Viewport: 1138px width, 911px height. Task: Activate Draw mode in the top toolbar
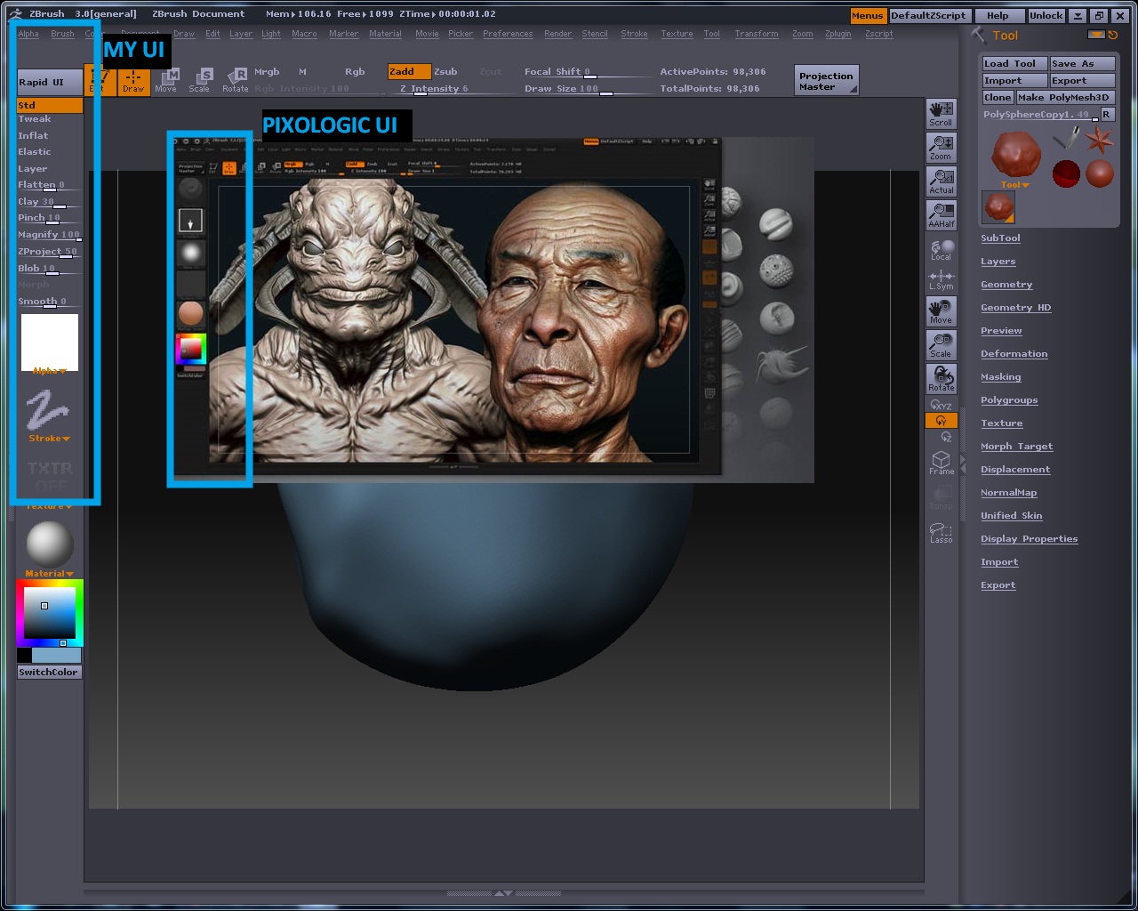click(133, 80)
